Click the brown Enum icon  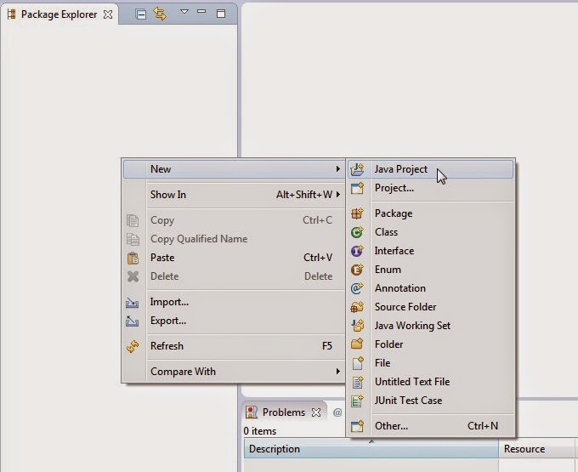point(357,270)
